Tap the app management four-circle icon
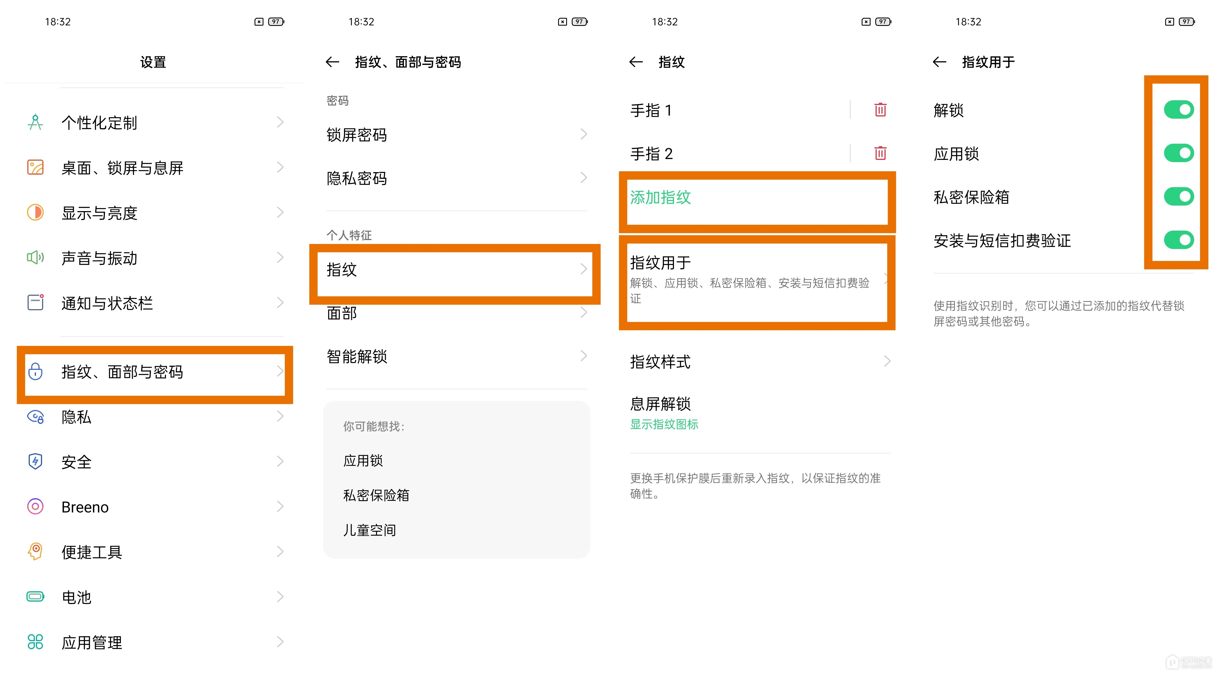1217x674 pixels. (x=35, y=641)
